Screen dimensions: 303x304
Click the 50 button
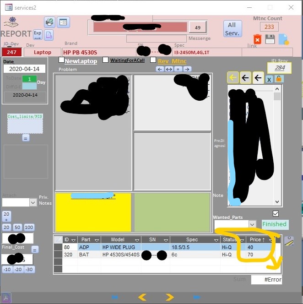(x=17, y=227)
